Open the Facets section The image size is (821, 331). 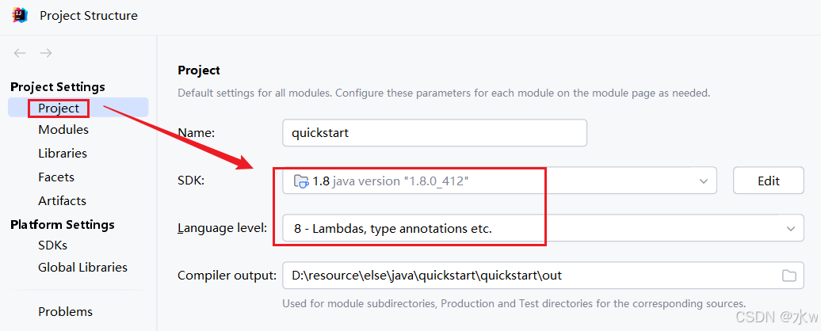coord(56,177)
